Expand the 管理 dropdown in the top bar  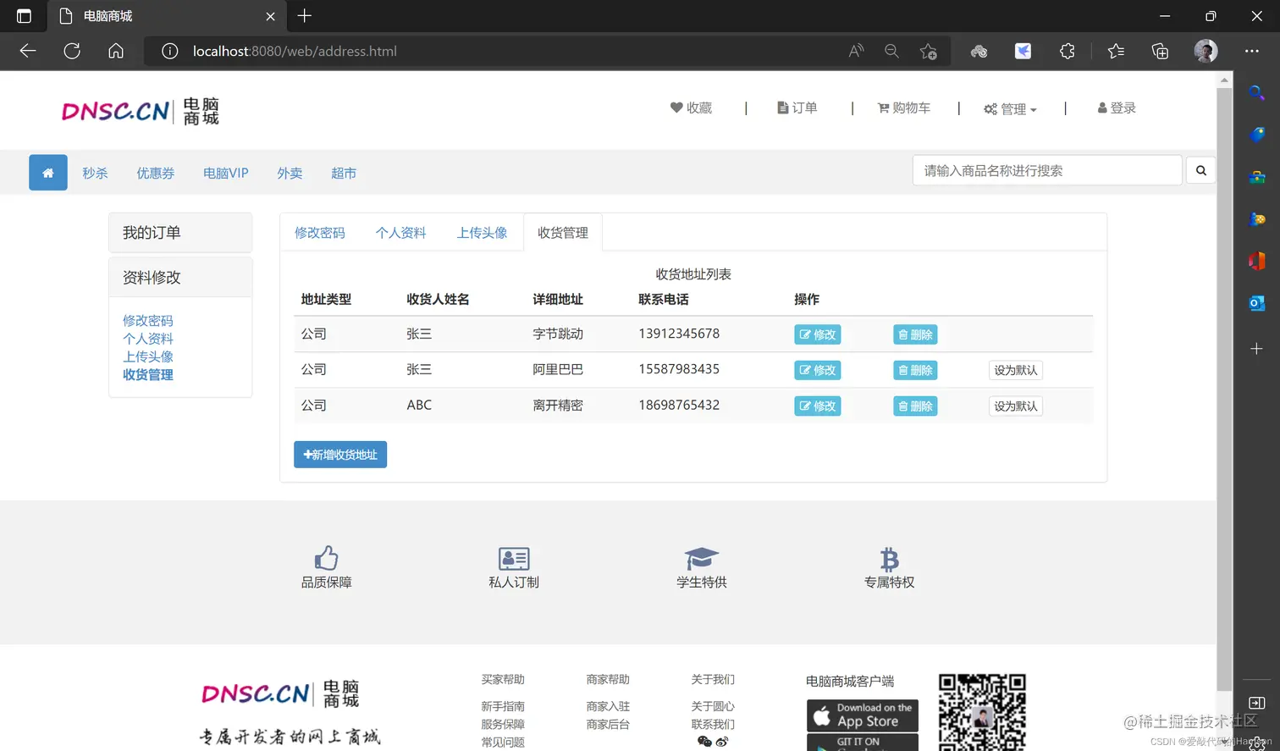pyautogui.click(x=1010, y=108)
